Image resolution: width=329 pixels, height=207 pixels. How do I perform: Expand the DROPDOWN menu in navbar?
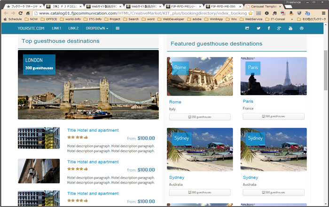coord(97,28)
